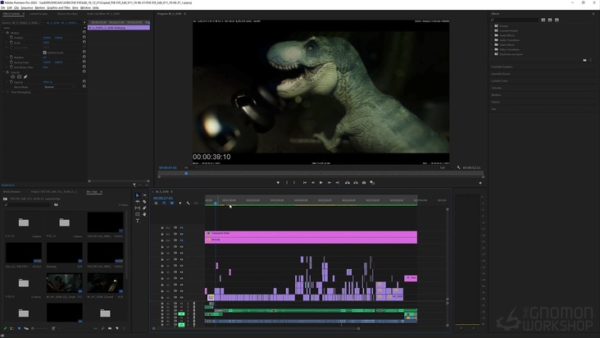Select the Hand tool

point(144,214)
